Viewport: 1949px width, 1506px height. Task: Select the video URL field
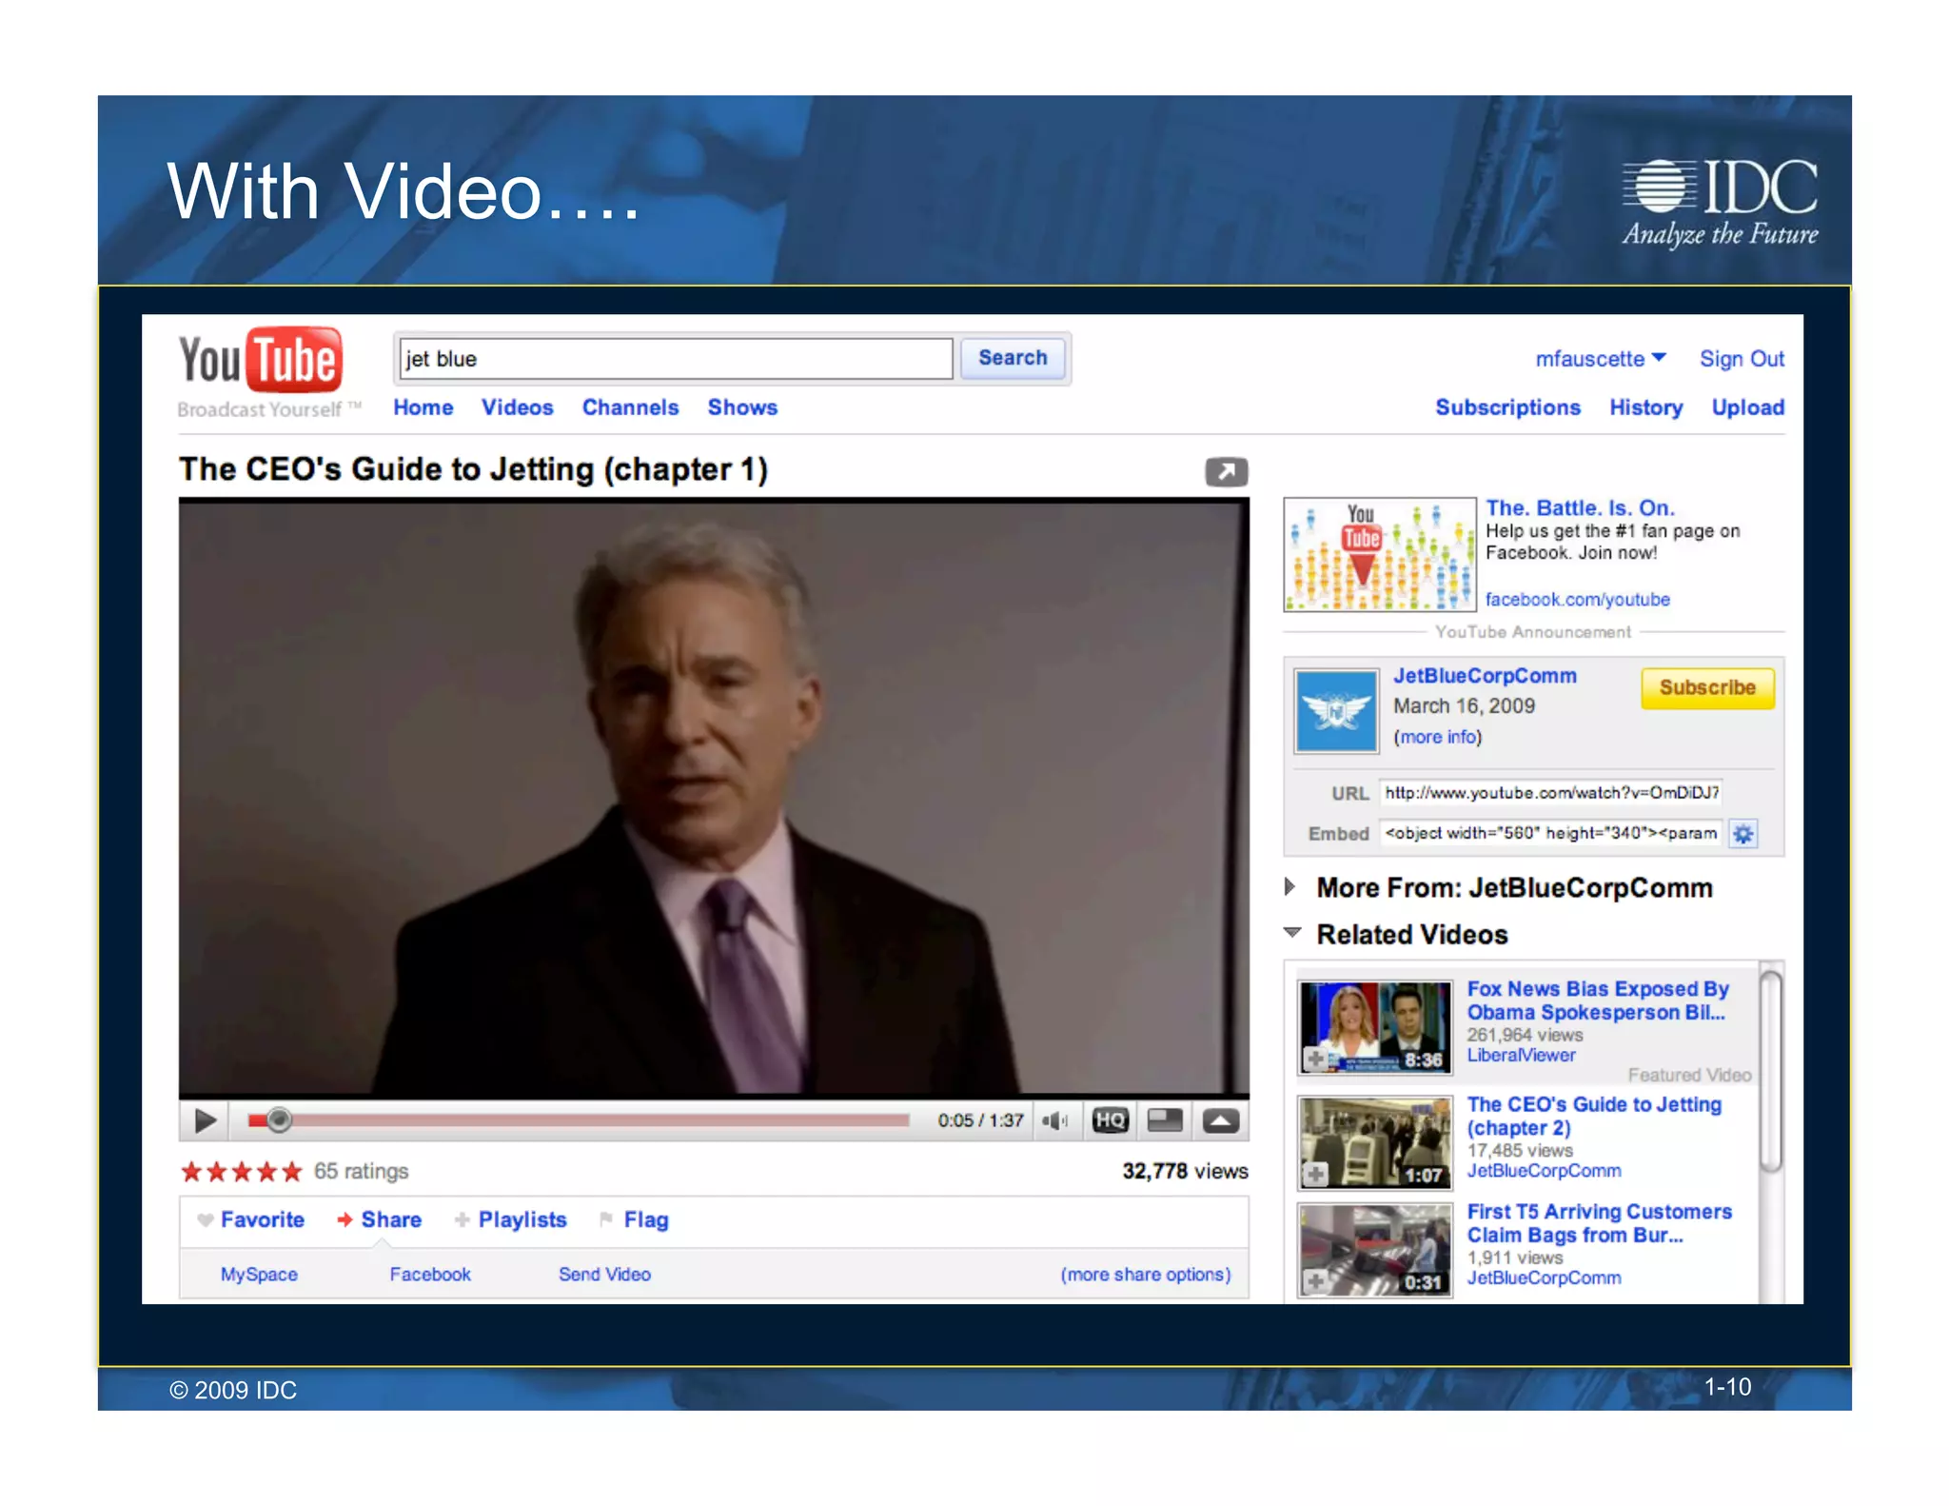1551,793
